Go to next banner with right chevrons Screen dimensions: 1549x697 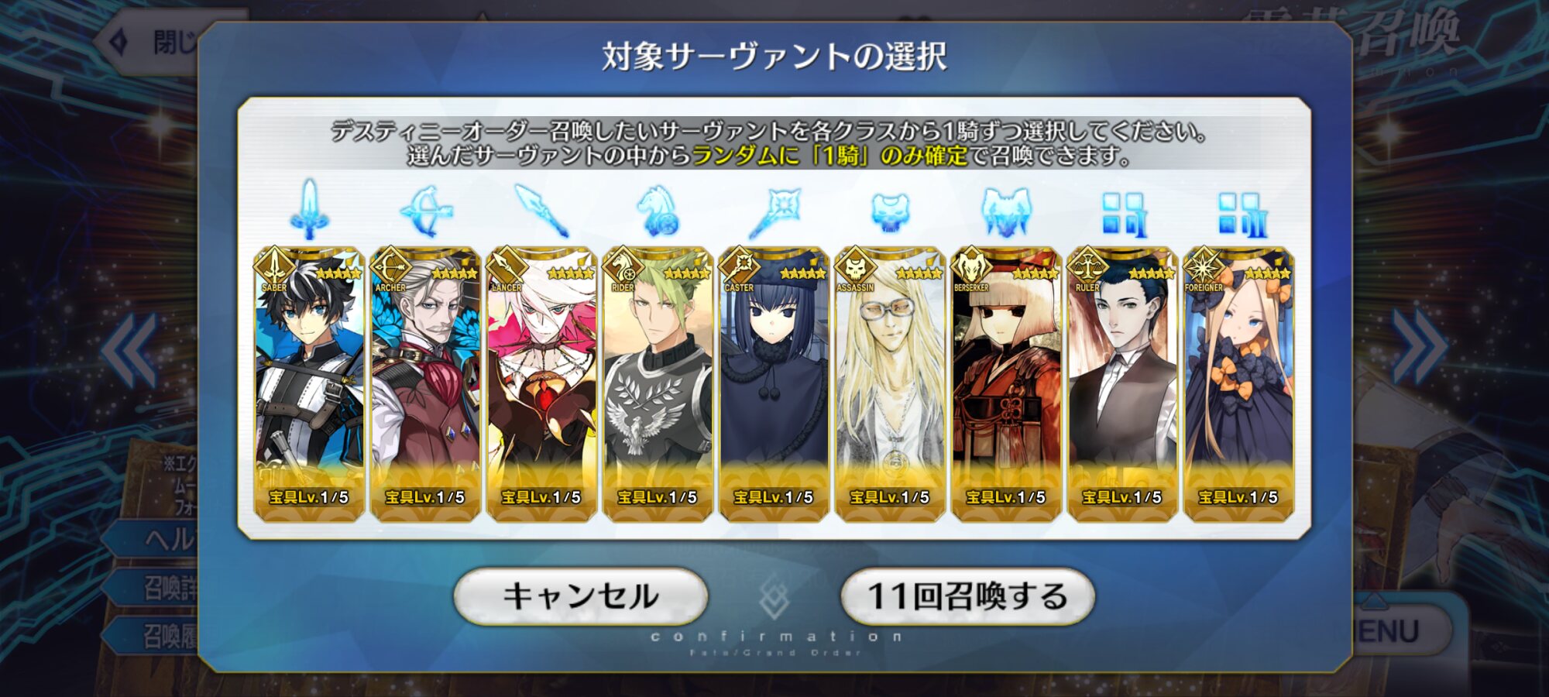(1419, 346)
